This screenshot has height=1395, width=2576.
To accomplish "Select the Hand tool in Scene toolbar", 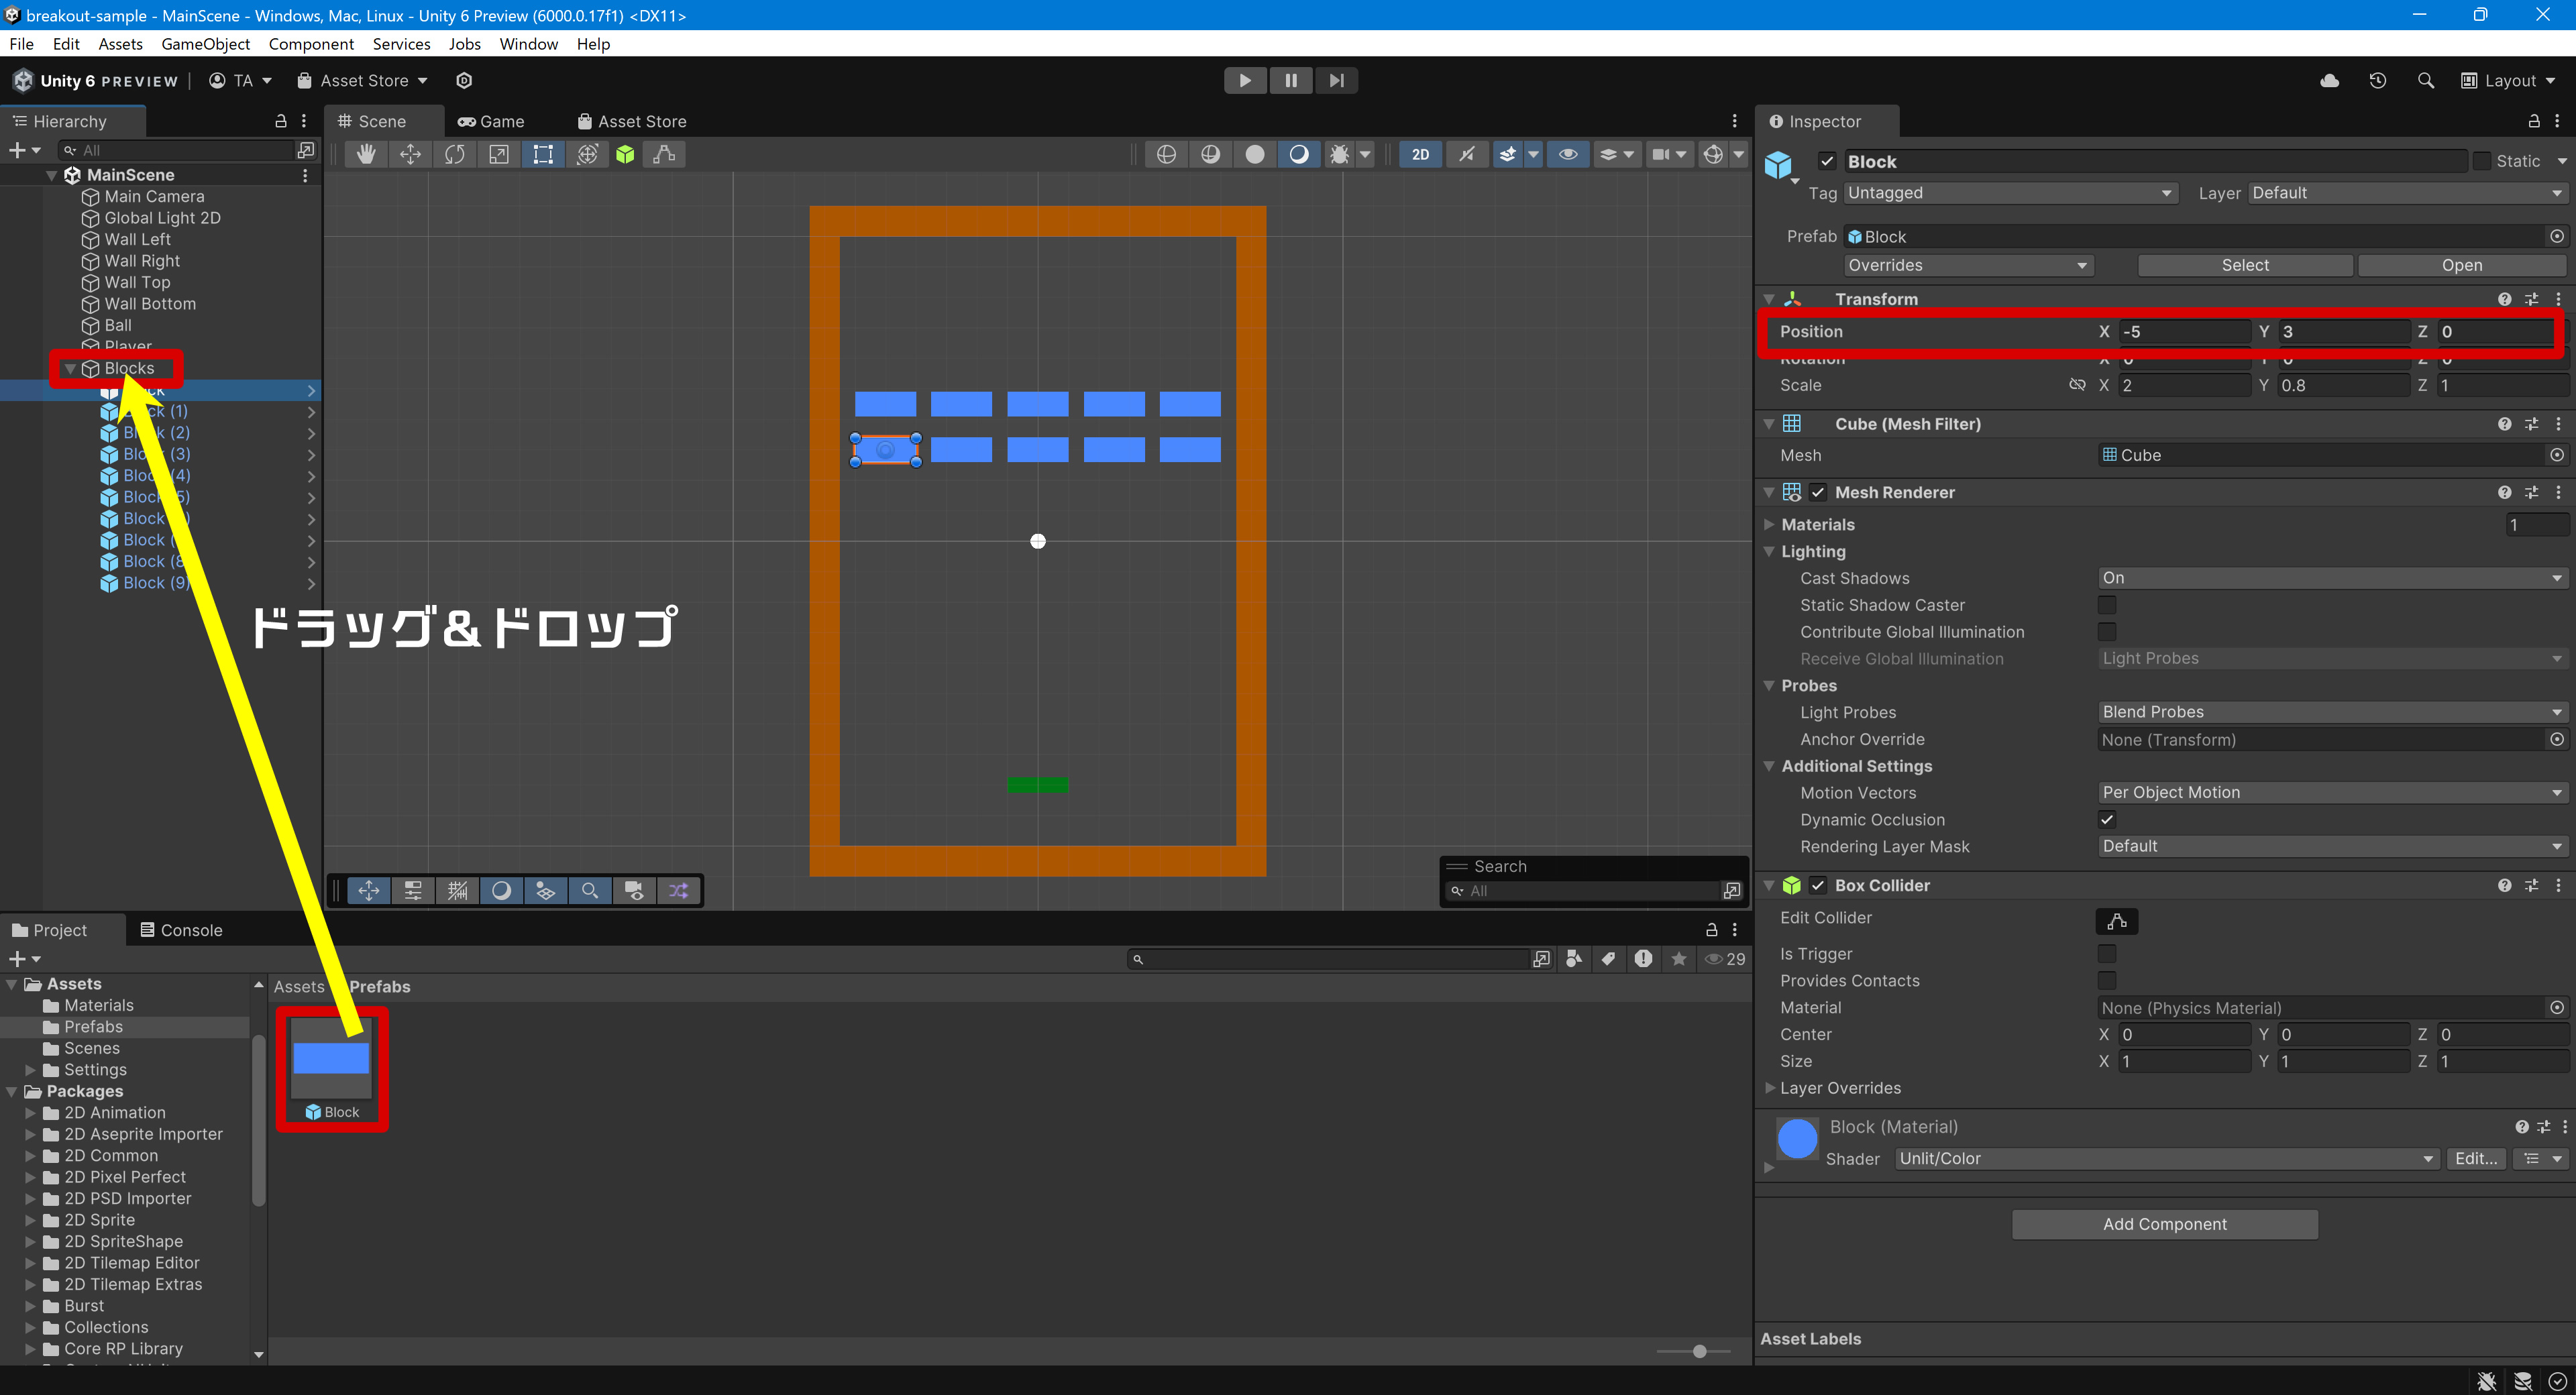I will pyautogui.click(x=366, y=154).
